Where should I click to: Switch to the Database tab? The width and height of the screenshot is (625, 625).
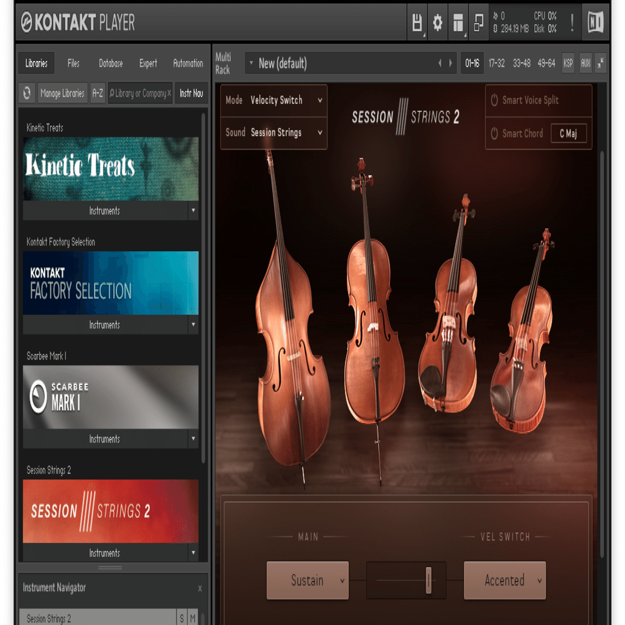point(111,63)
